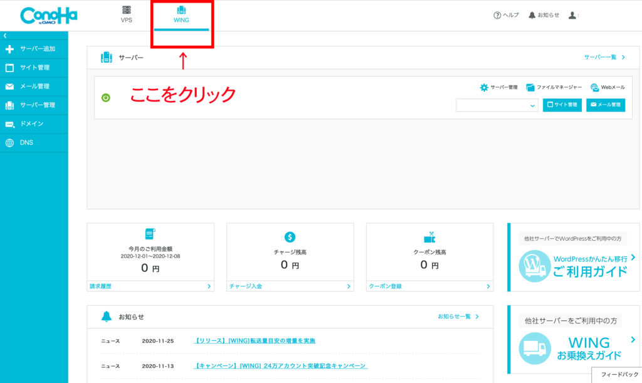Open ファイルマネージャー
Viewport: 642px width, 383px height.
click(554, 87)
